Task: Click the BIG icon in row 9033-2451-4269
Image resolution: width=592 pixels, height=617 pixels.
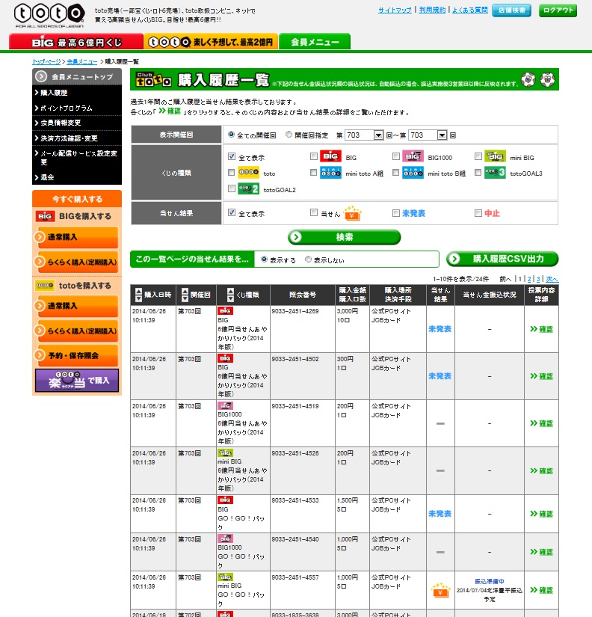Action: (x=225, y=311)
